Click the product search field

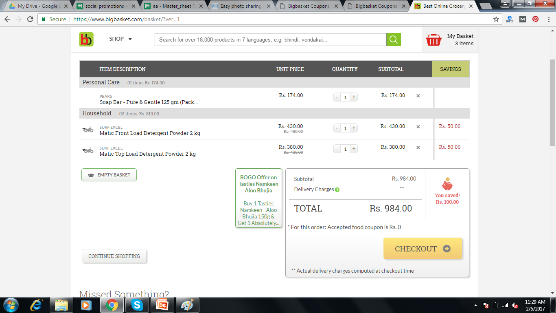coord(270,40)
